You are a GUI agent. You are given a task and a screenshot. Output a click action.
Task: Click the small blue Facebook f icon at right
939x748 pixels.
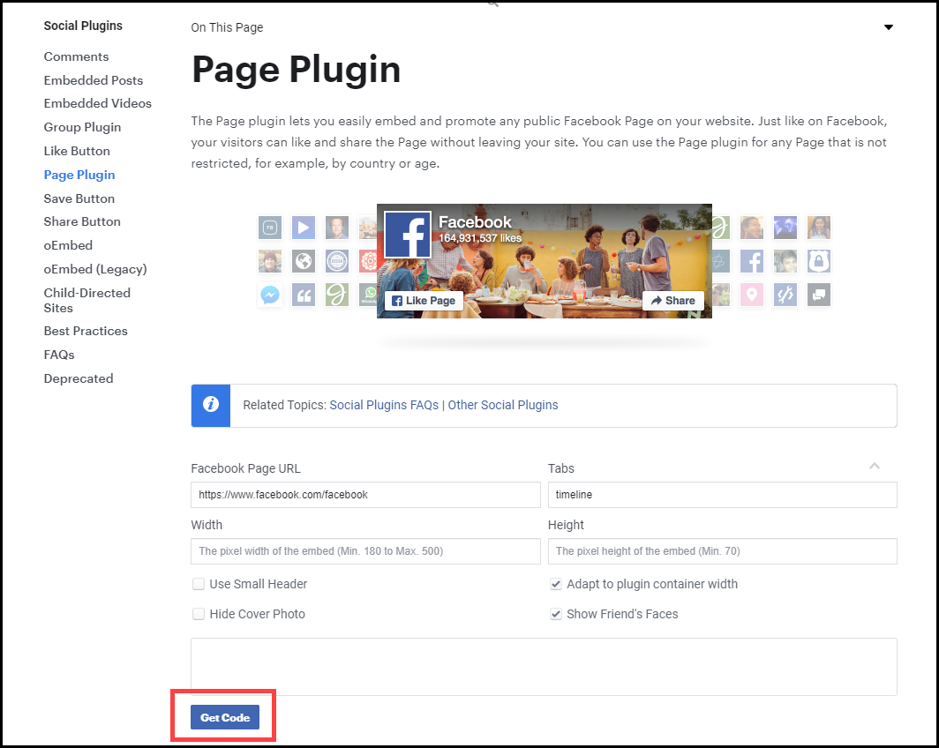click(x=752, y=261)
